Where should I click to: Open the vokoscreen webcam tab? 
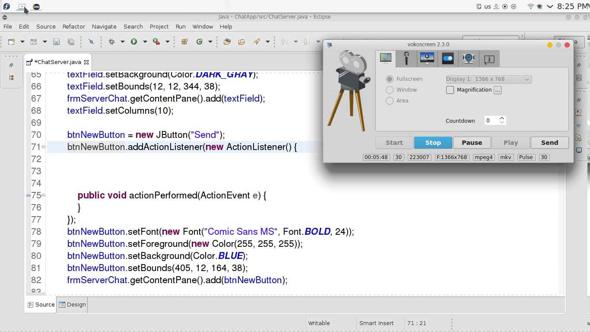pyautogui.click(x=468, y=58)
